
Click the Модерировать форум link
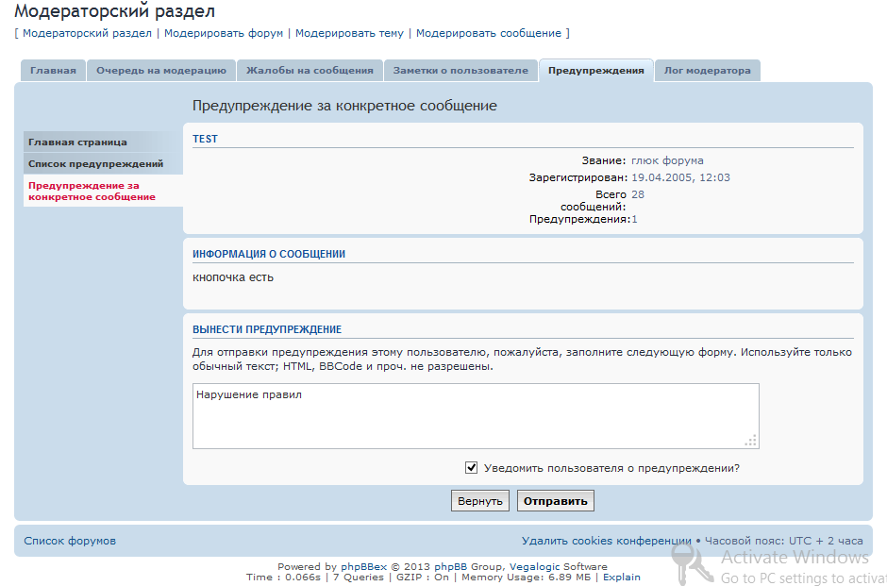coord(224,33)
